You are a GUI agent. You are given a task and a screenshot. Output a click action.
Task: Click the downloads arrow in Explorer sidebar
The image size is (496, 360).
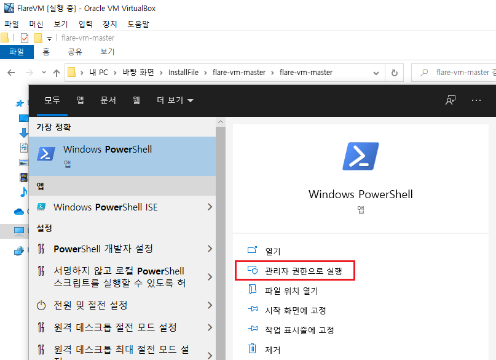click(24, 133)
